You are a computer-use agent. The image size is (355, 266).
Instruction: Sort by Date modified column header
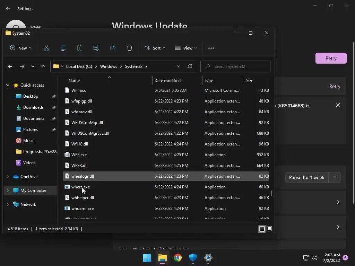167,80
